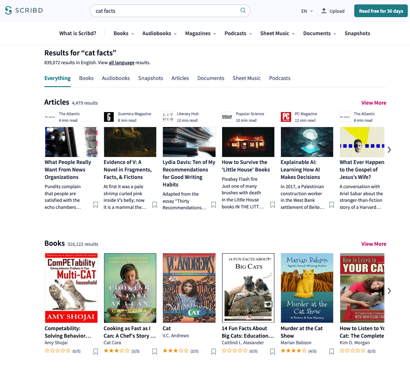The height and width of the screenshot is (368, 410).
Task: Click the Guernica Magazine logo icon
Action: tap(109, 117)
